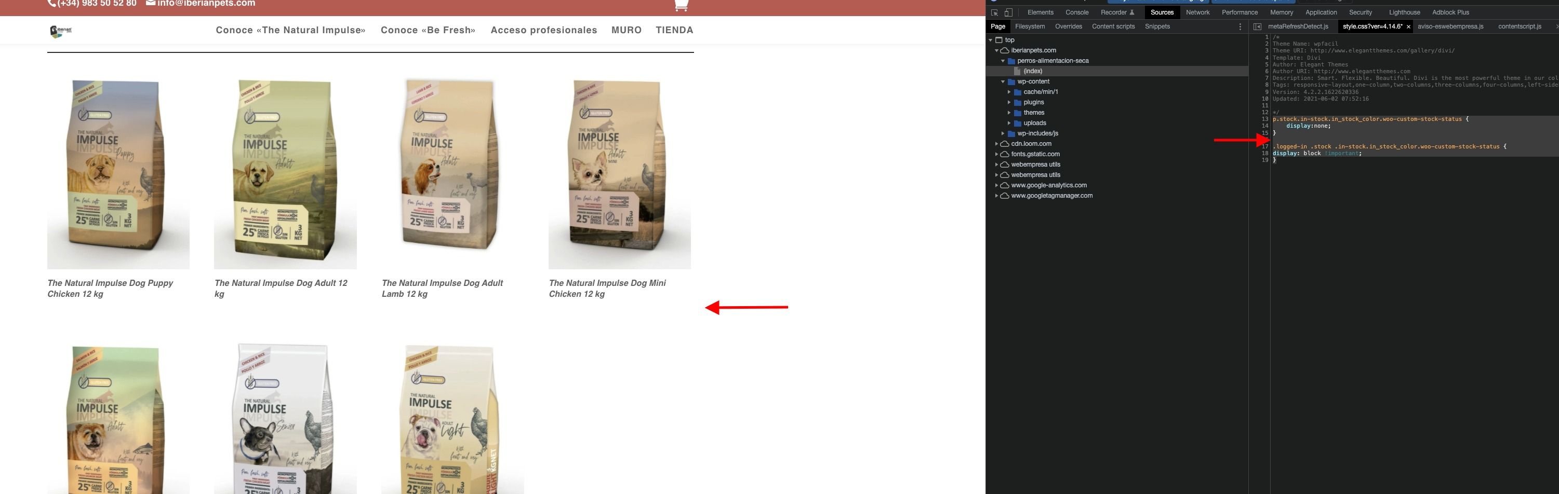The width and height of the screenshot is (1559, 494).
Task: Expand the plugins folder
Action: [1009, 102]
